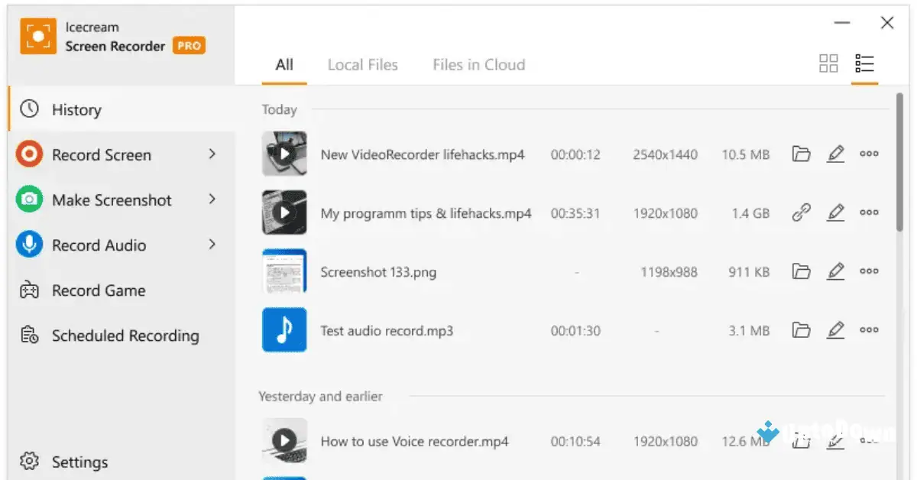The height and width of the screenshot is (480, 917).
Task: Switch to grid view
Action: (x=828, y=63)
